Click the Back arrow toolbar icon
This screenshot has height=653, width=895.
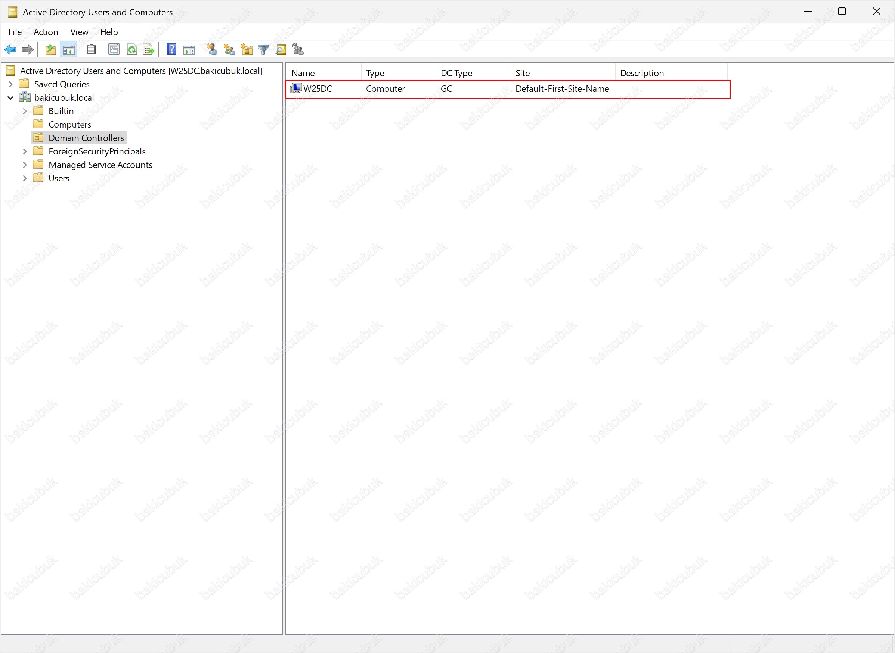pyautogui.click(x=10, y=50)
